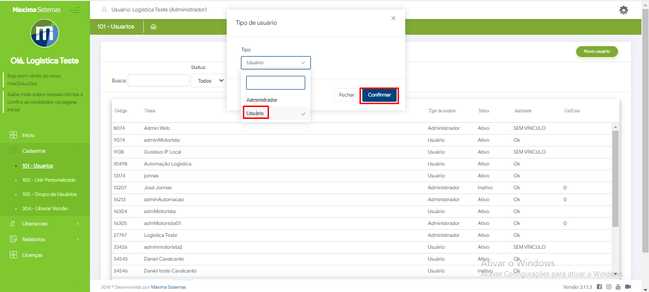Open the video camera icon in the footer

click(628, 287)
